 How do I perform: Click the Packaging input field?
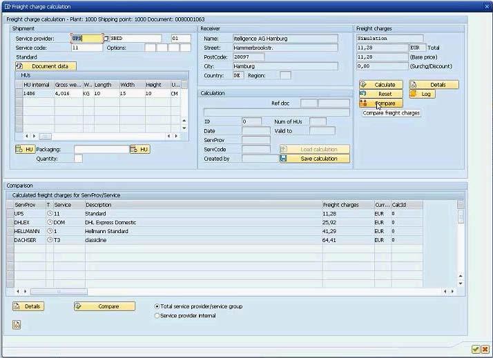(102, 150)
